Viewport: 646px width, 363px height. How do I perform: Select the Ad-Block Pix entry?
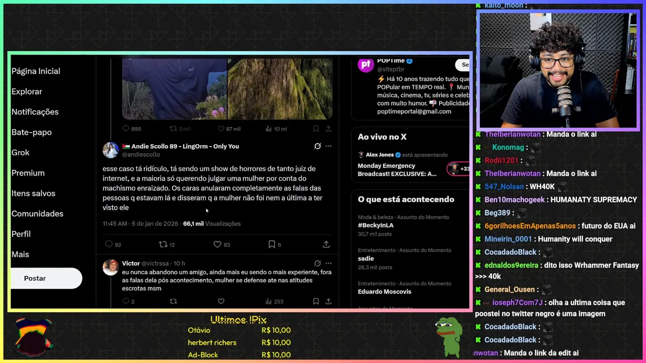pos(239,354)
